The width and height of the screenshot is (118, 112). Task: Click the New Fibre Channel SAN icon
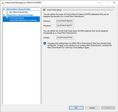(x=7, y=12)
